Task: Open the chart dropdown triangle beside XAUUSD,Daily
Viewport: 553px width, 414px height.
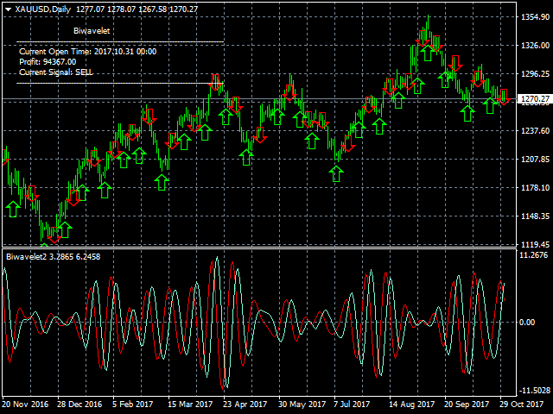Action: (x=8, y=9)
